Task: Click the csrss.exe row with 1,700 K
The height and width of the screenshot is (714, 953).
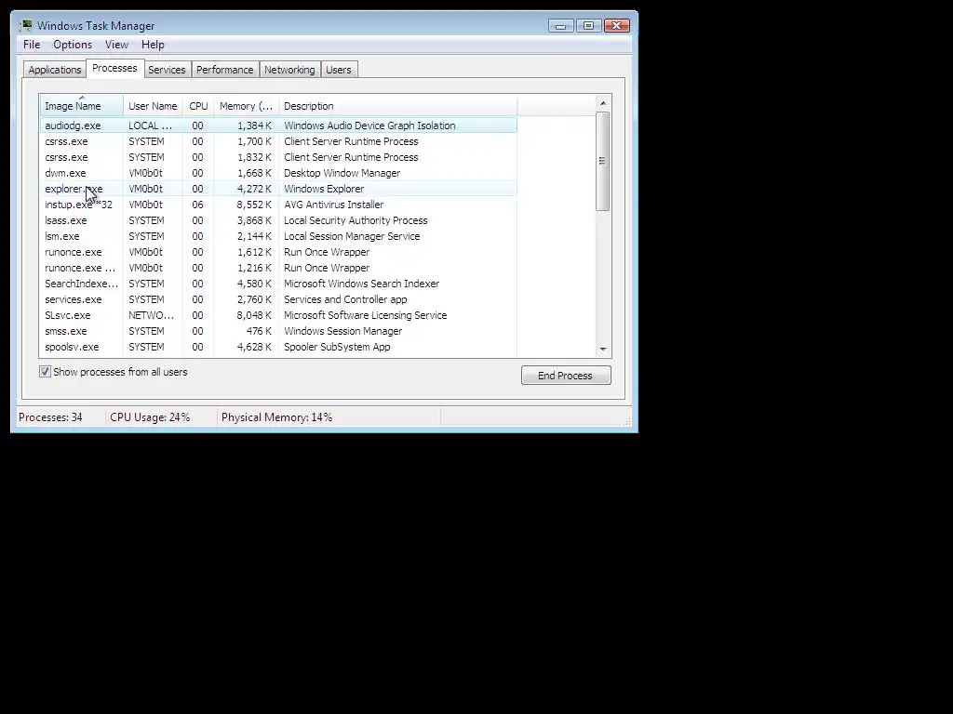Action: point(278,141)
